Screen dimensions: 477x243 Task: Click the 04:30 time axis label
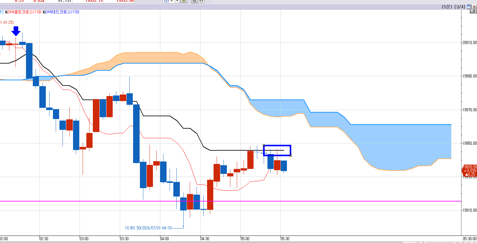(205, 239)
